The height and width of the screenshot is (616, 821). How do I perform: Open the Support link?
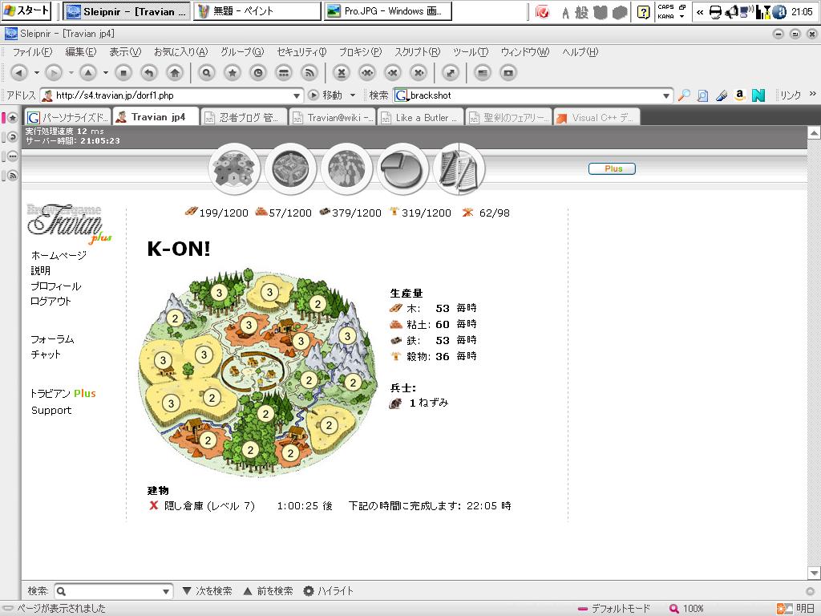(x=51, y=410)
